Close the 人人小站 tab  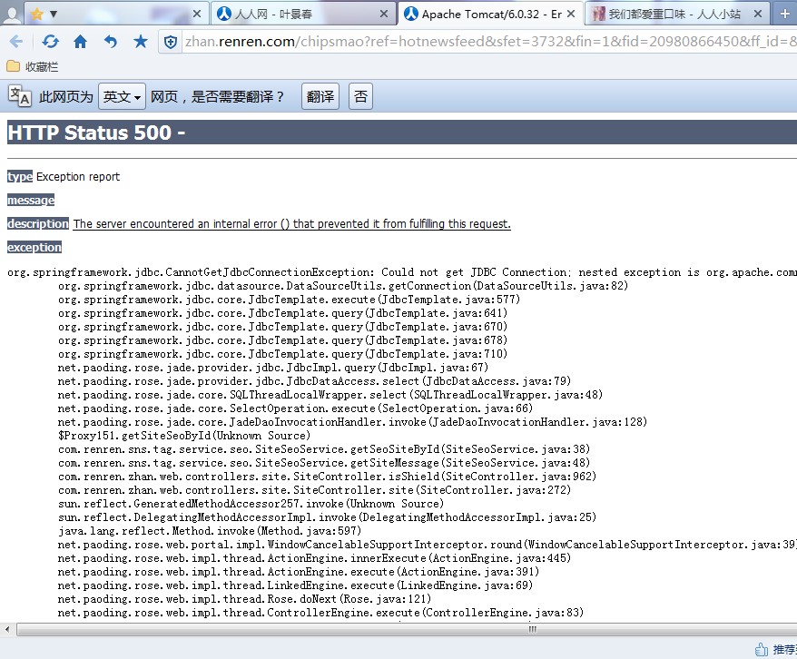pos(758,15)
